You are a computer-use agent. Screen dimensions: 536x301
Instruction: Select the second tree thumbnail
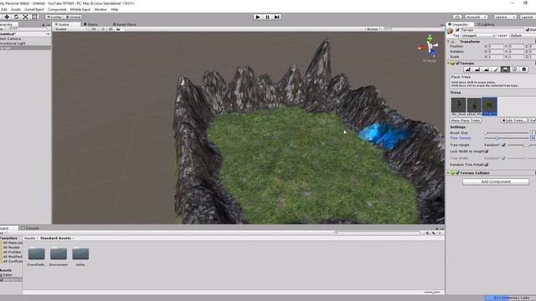point(474,106)
